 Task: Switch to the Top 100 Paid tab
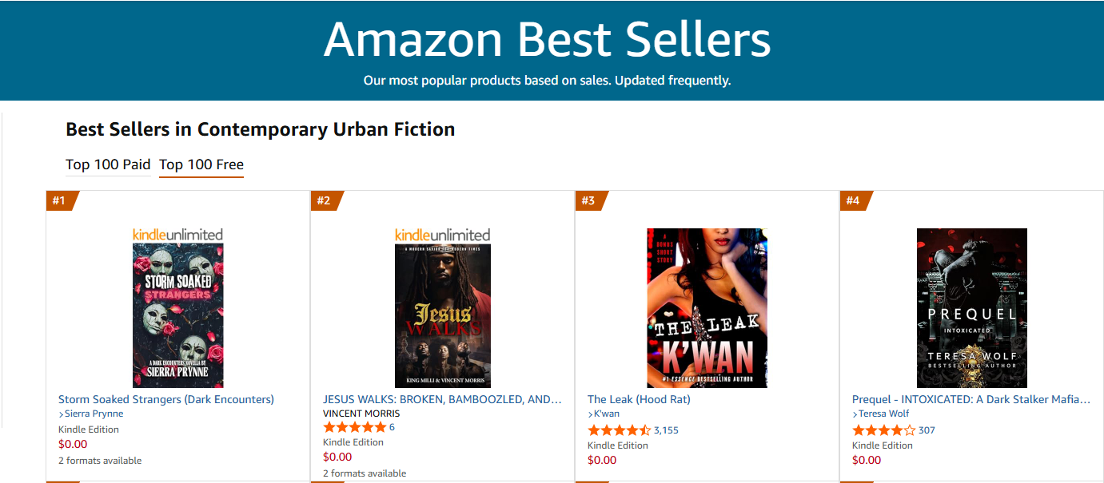tap(108, 164)
